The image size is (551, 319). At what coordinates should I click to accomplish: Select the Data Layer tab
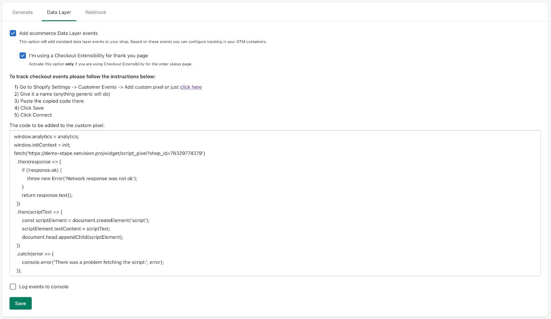click(59, 12)
